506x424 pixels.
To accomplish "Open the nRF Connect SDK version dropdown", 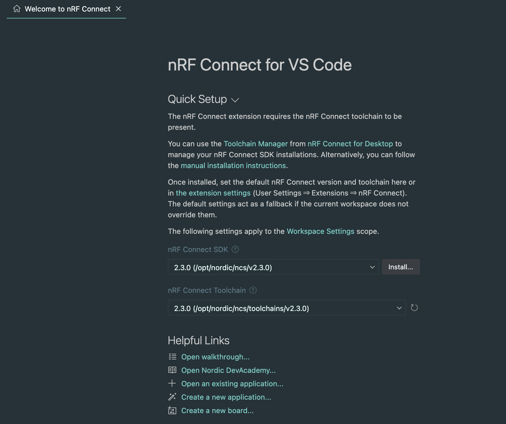I will click(x=273, y=267).
